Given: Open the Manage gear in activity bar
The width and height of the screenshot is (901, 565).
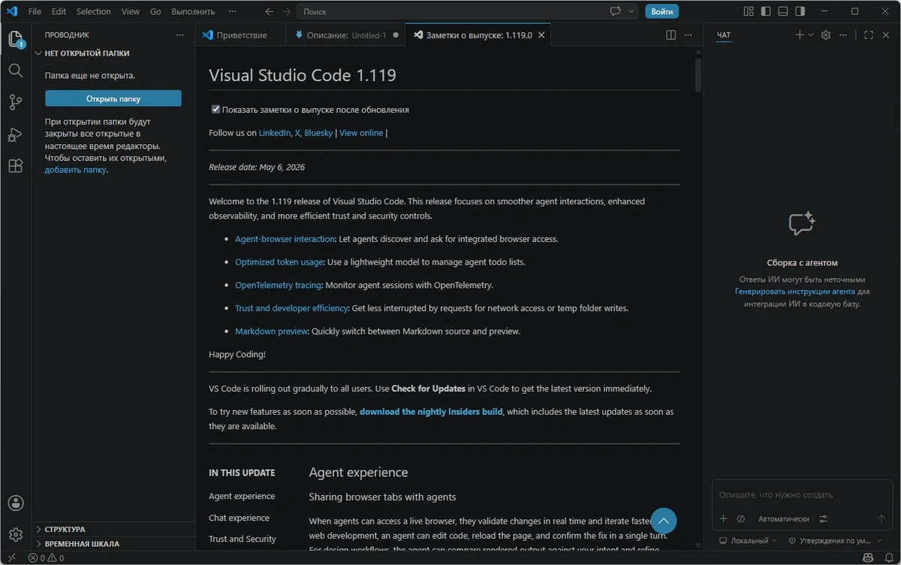Looking at the screenshot, I should coord(16,534).
